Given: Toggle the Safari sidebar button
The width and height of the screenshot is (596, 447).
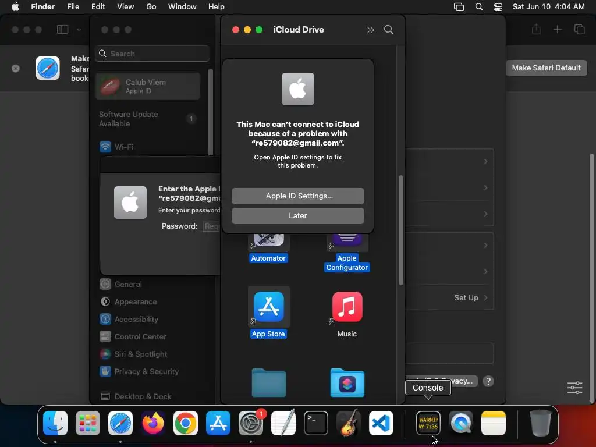Looking at the screenshot, I should coord(63,30).
